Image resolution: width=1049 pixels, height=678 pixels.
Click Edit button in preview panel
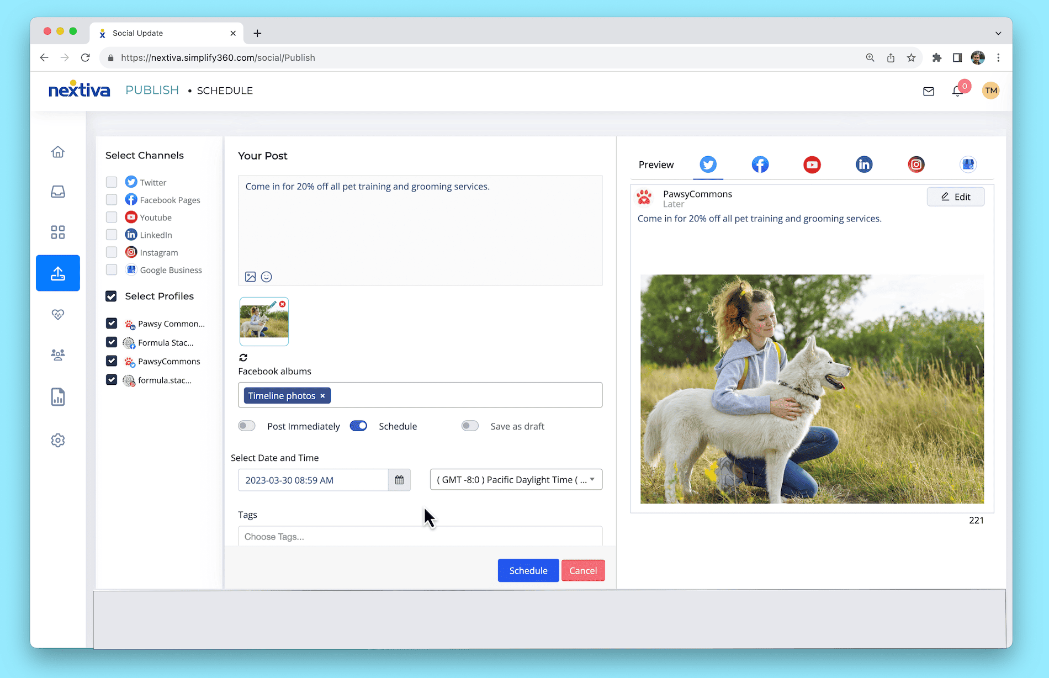(x=955, y=197)
